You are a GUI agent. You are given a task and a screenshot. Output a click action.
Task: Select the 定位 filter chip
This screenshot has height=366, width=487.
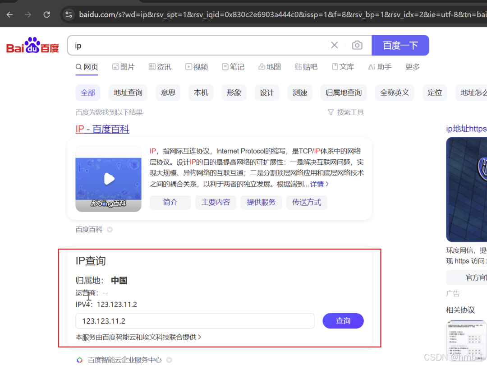coord(435,93)
